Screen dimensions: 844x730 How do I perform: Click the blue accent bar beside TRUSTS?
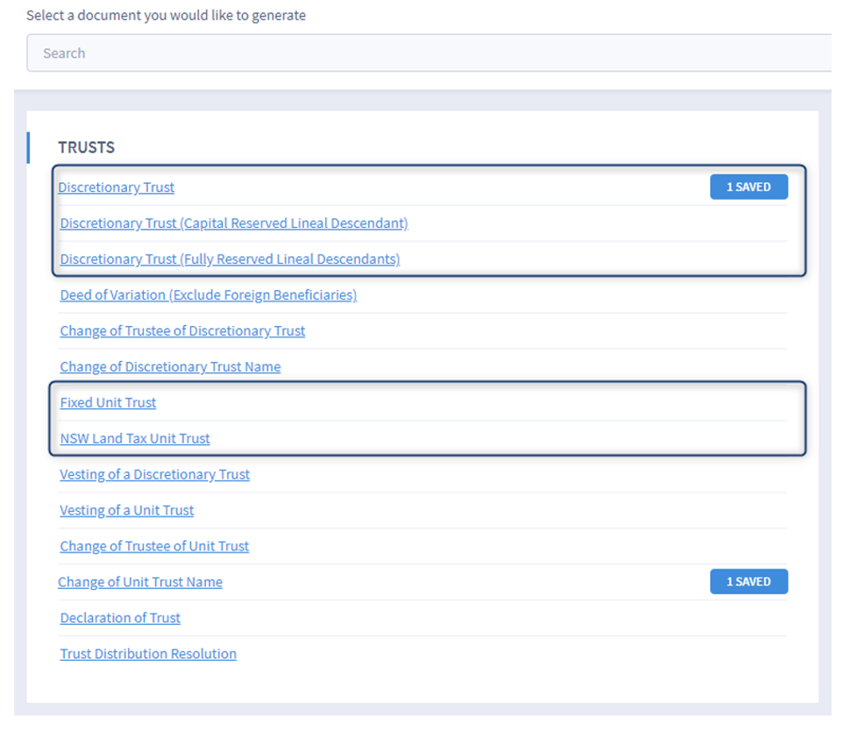tap(28, 147)
